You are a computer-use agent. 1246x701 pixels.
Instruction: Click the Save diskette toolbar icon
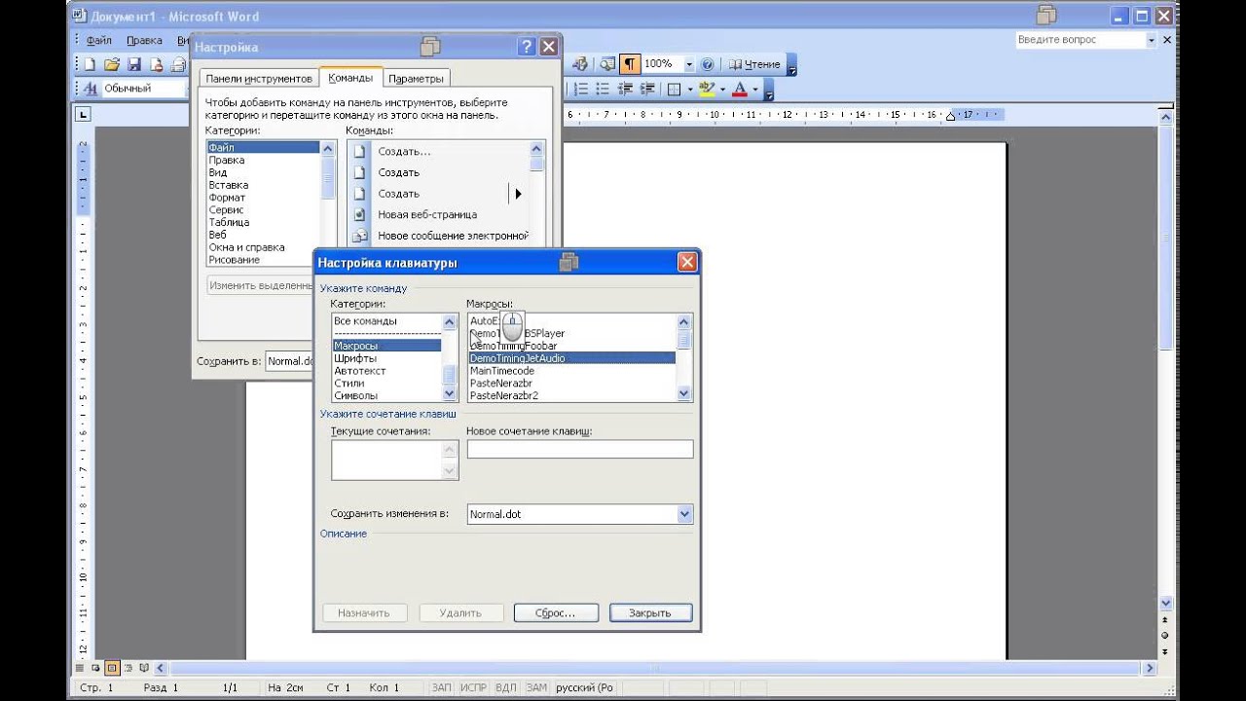coord(134,64)
